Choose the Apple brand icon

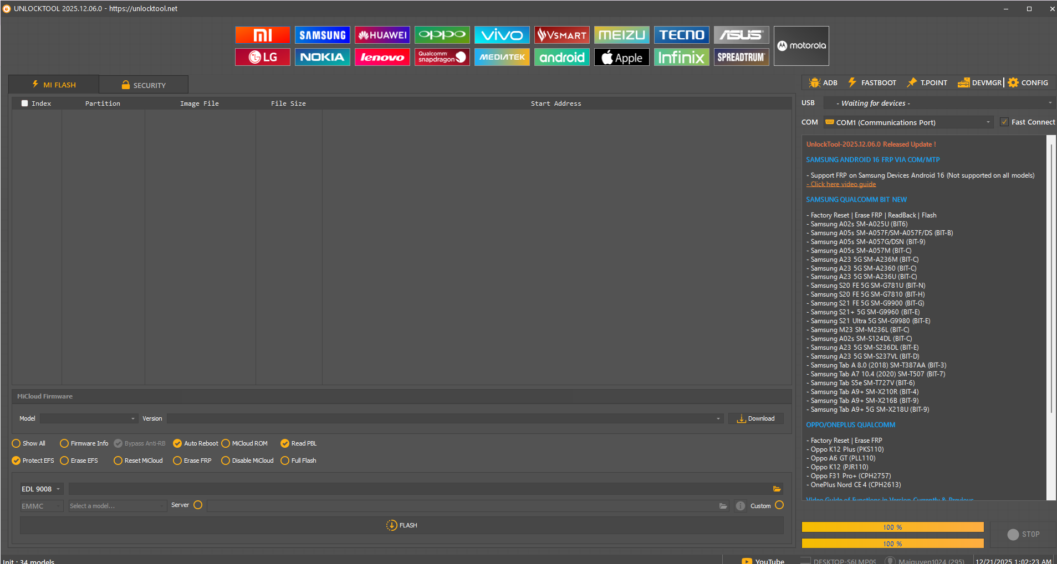point(621,57)
